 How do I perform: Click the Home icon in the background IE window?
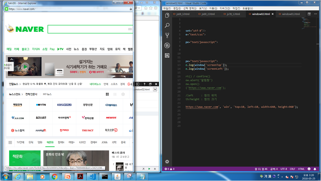tap(146, 8)
